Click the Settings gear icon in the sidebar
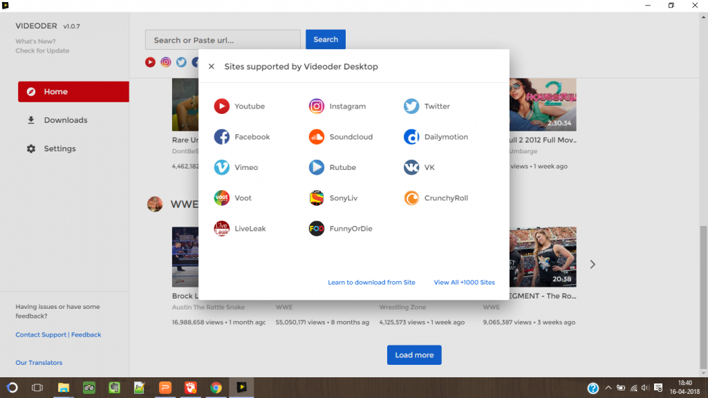 click(30, 149)
